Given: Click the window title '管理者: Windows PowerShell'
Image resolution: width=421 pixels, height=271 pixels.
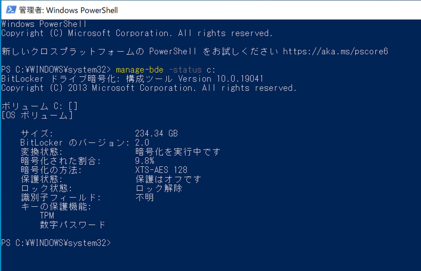Looking at the screenshot, I should (x=68, y=10).
